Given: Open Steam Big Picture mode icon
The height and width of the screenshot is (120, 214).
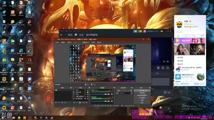Looking at the screenshot, I should point(162,31).
